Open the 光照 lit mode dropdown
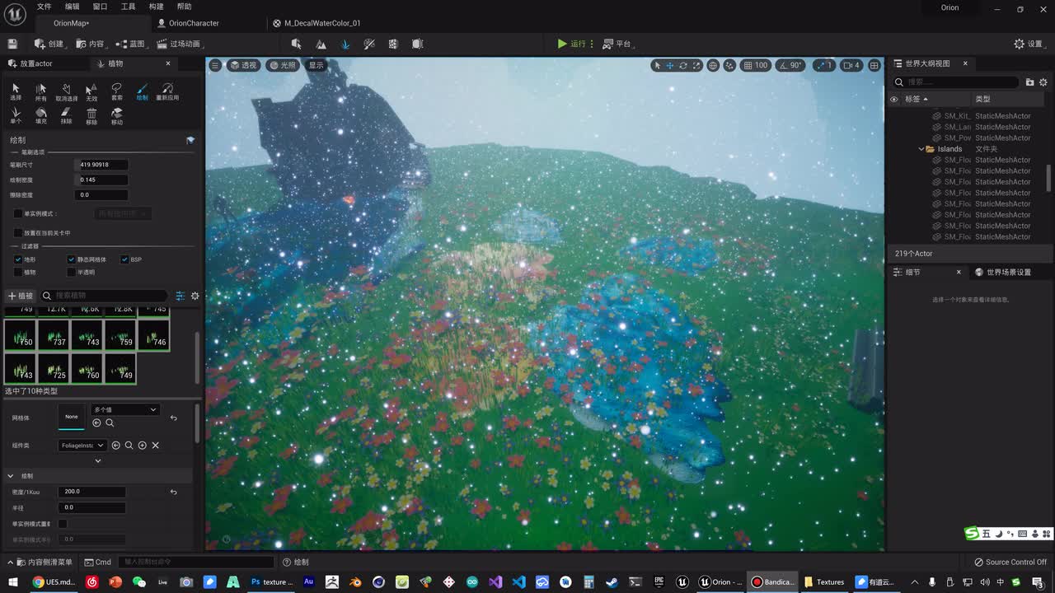Viewport: 1055px width, 593px height. (x=284, y=65)
